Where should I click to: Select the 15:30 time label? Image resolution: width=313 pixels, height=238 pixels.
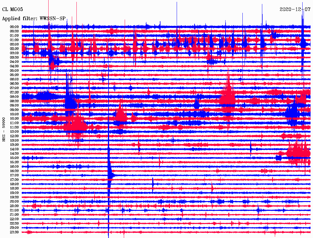coord(14,162)
